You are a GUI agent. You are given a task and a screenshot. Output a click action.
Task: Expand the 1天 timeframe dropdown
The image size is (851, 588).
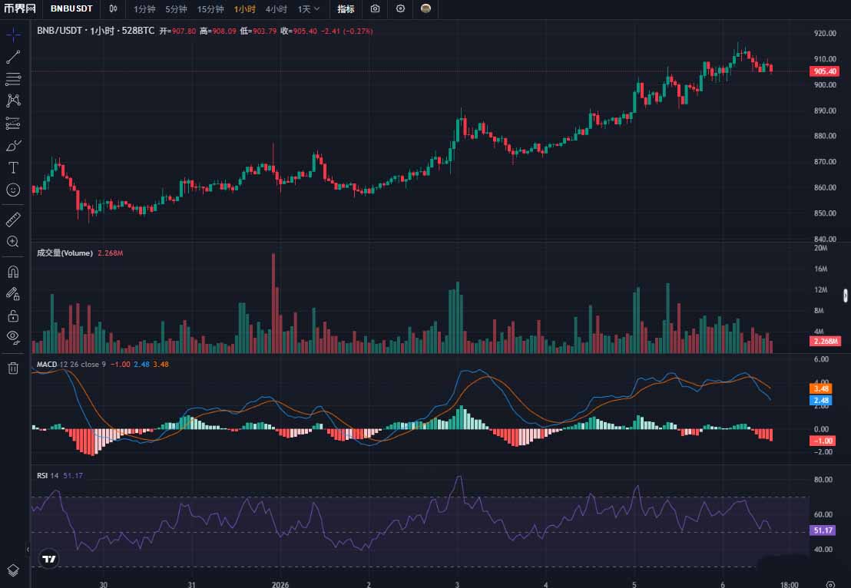(x=306, y=9)
